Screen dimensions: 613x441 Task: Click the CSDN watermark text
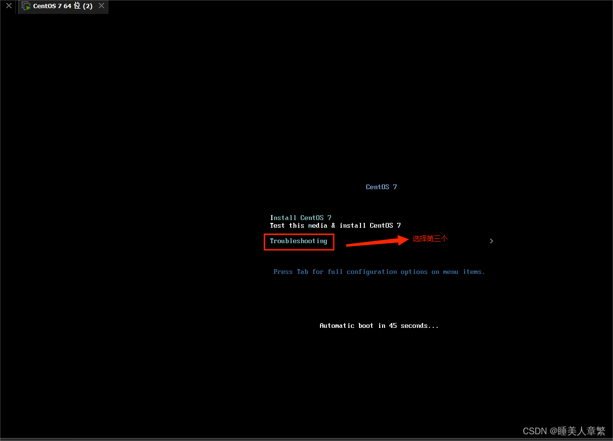(x=535, y=431)
